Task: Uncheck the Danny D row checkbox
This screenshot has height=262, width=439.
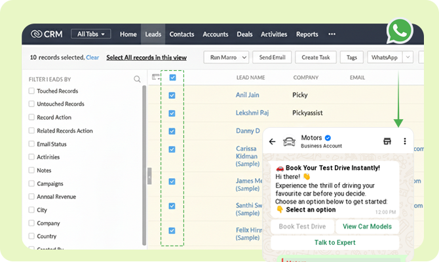Action: [172, 131]
